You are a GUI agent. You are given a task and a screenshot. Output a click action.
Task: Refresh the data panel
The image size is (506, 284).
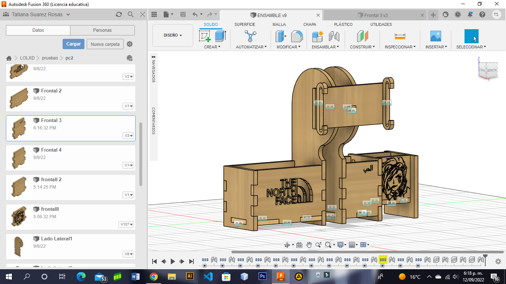(x=119, y=14)
